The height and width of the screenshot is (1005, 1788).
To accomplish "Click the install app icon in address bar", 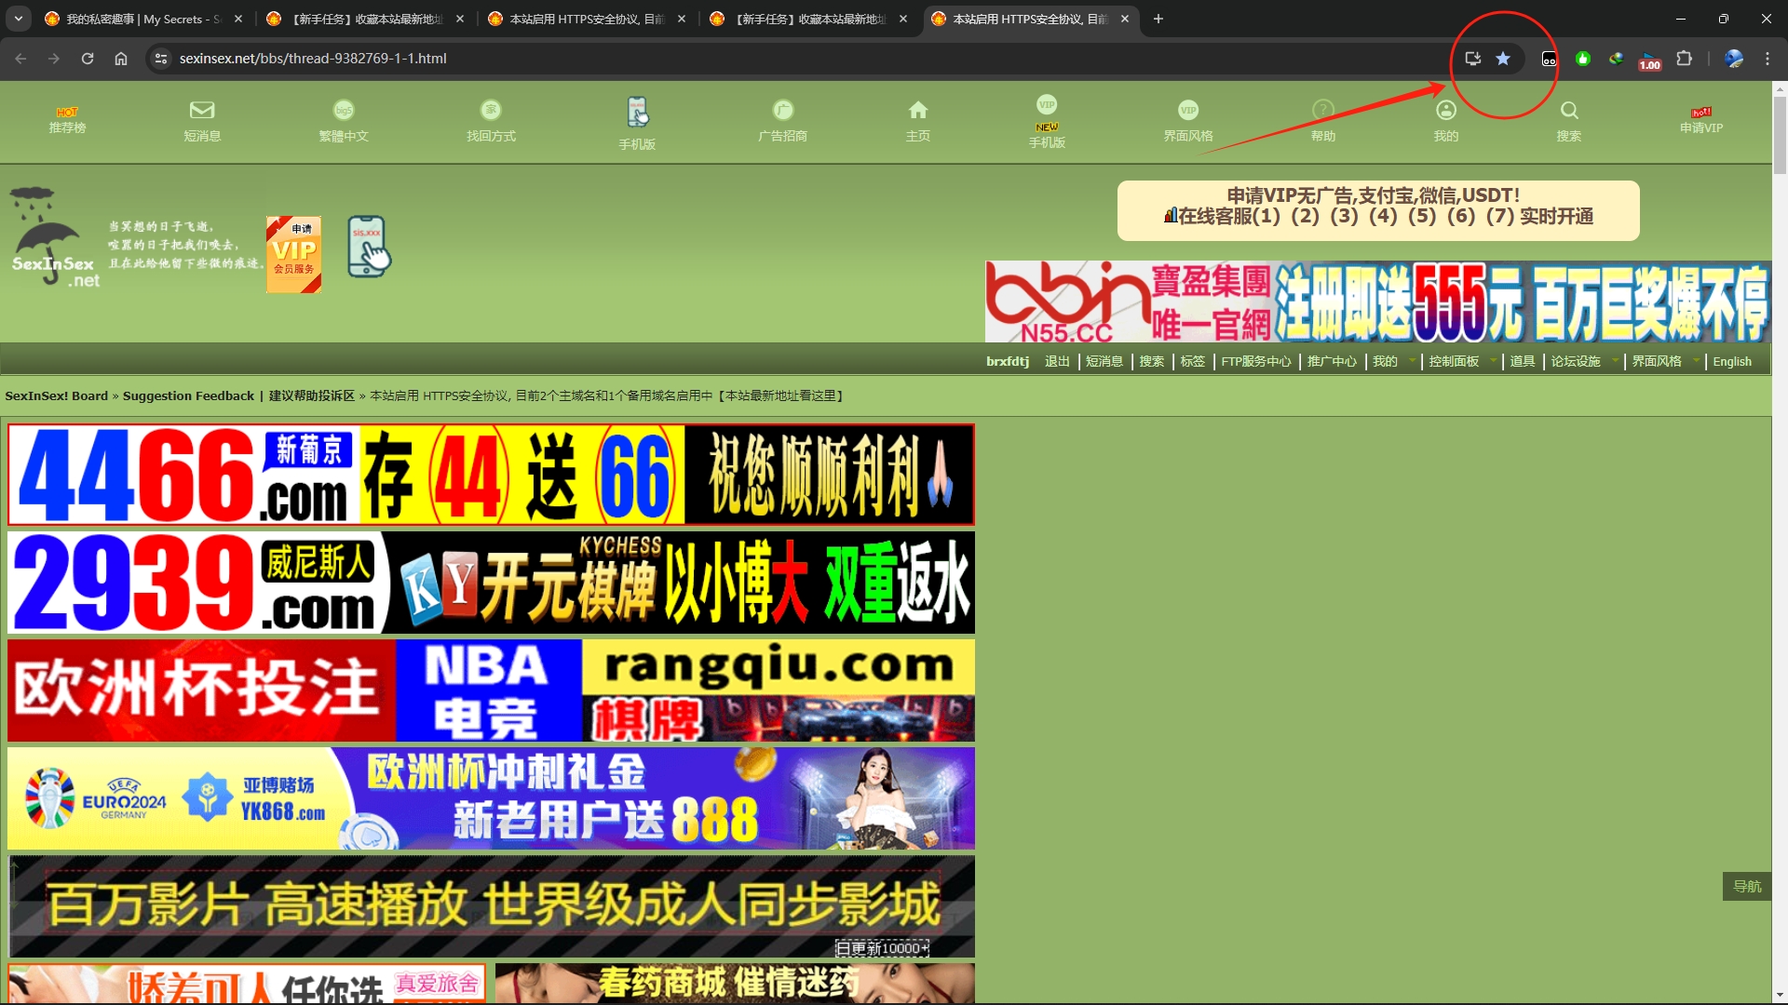I will point(1472,59).
